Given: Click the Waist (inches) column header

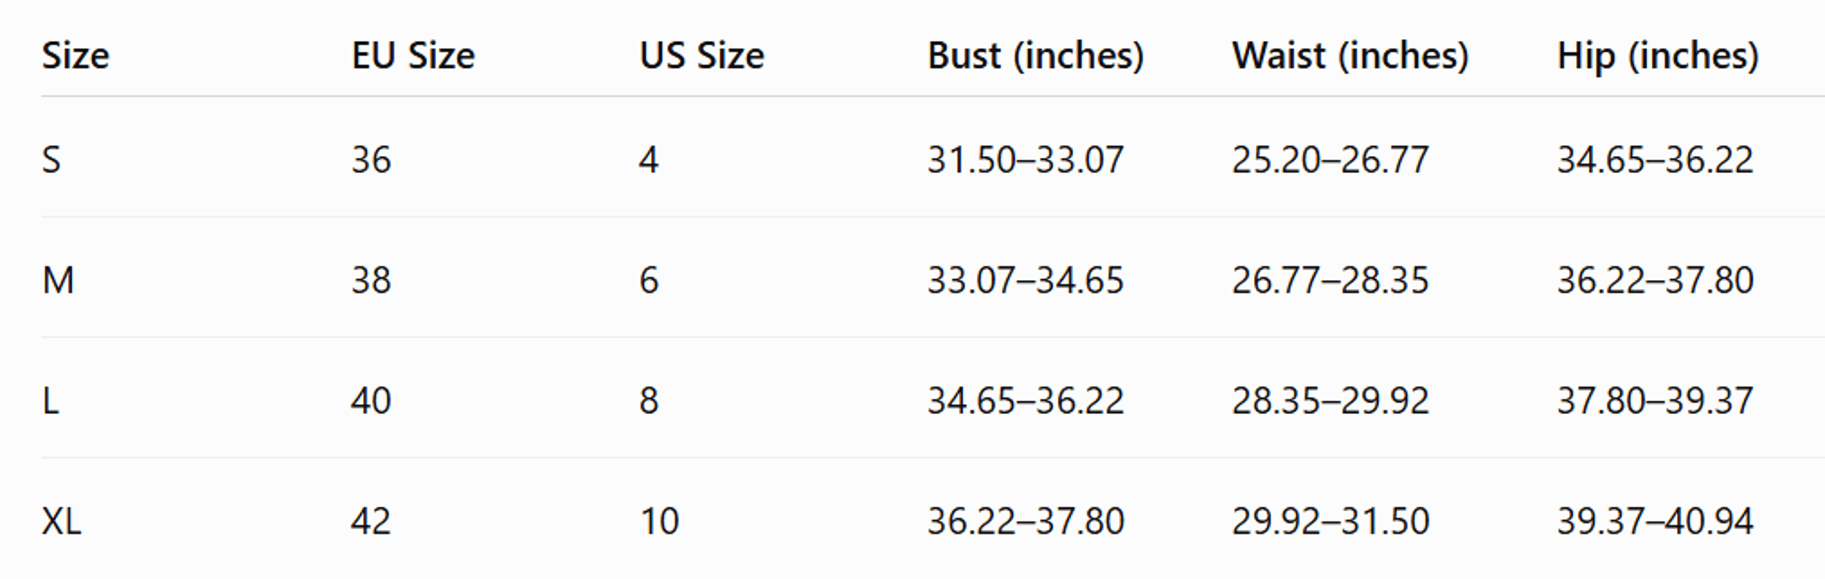Looking at the screenshot, I should coord(1350,56).
